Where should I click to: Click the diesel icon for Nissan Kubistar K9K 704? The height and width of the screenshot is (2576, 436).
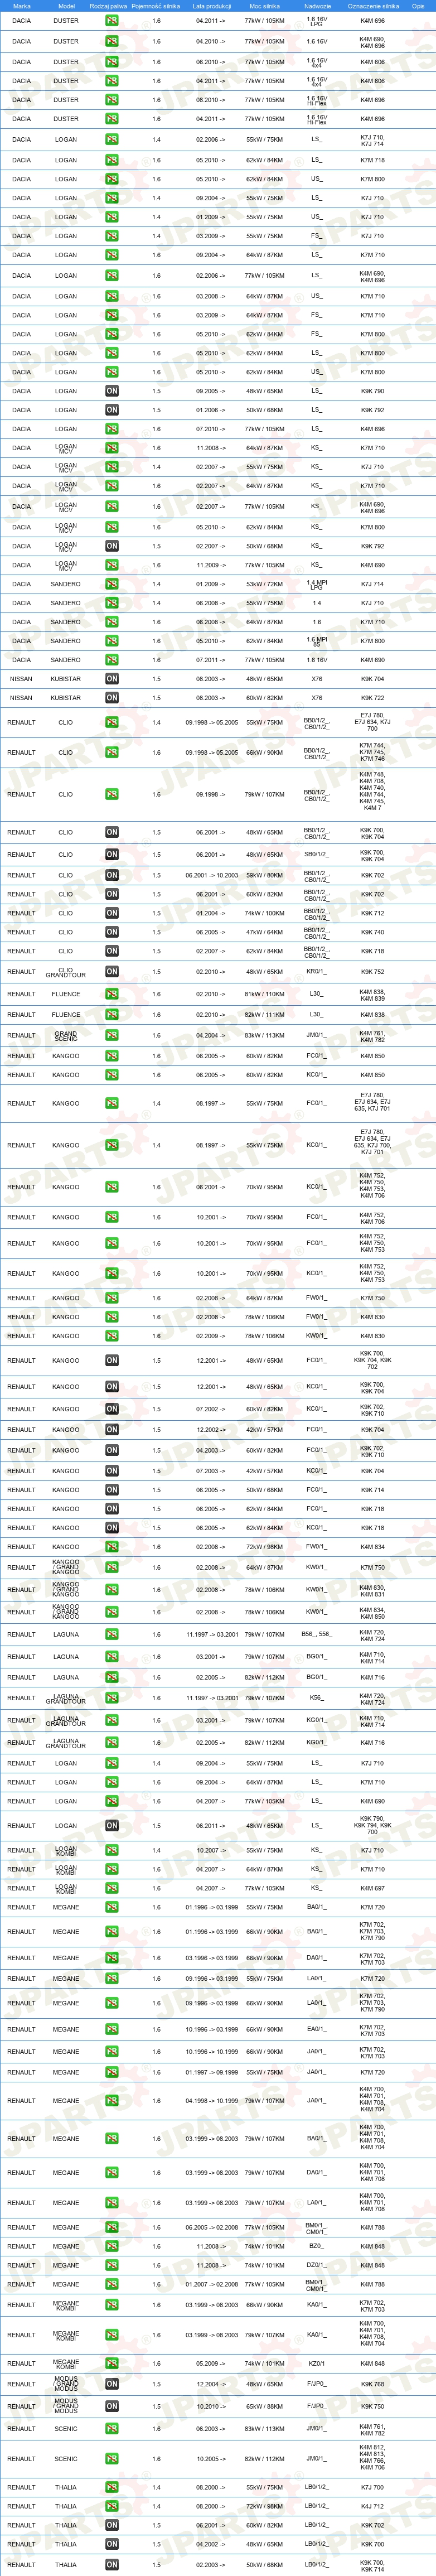(x=112, y=679)
